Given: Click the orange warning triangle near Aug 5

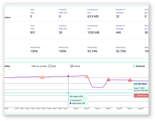Looking at the screenshot, I should click(x=42, y=77).
